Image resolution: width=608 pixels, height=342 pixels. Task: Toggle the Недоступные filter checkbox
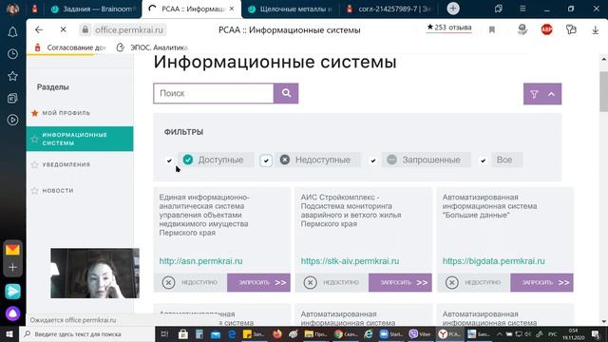pyautogui.click(x=266, y=161)
